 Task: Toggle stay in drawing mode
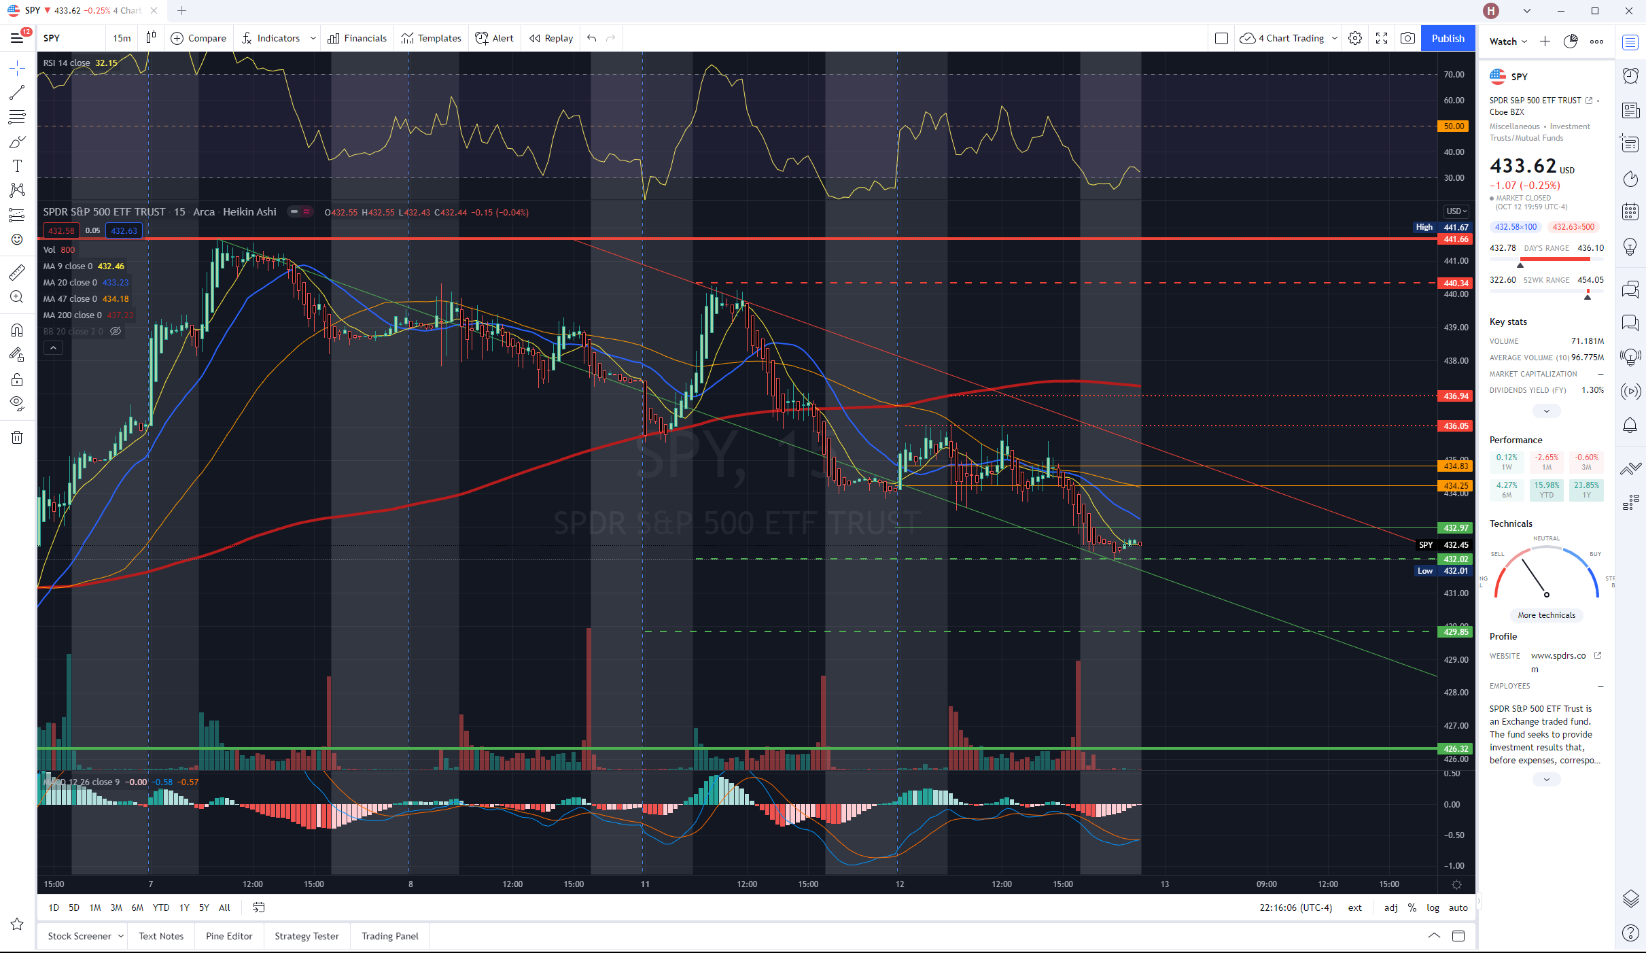click(x=17, y=355)
